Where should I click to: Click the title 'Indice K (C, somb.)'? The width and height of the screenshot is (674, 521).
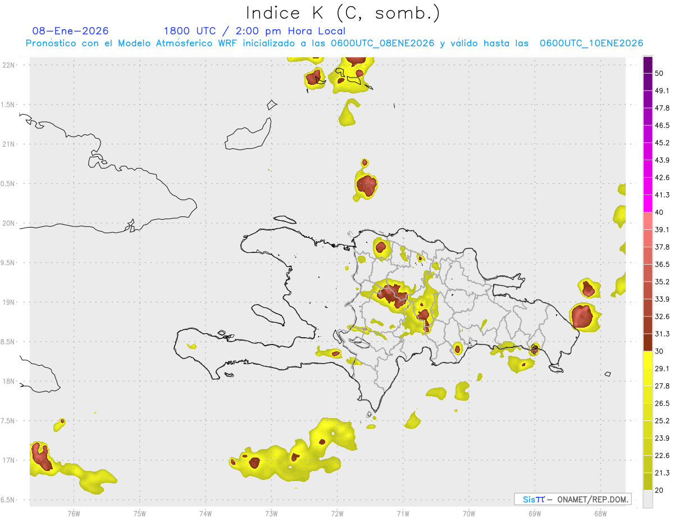coord(343,12)
